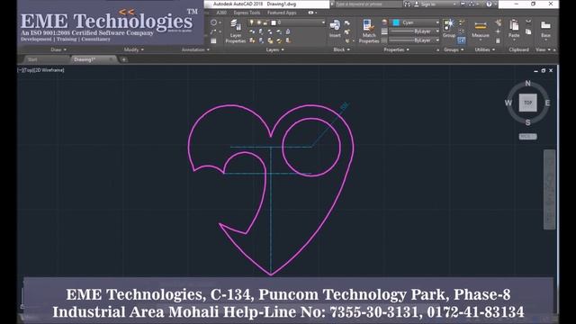The height and width of the screenshot is (324, 576).
Task: Click the Edit Block icon beside Insert
Action: 346,32
